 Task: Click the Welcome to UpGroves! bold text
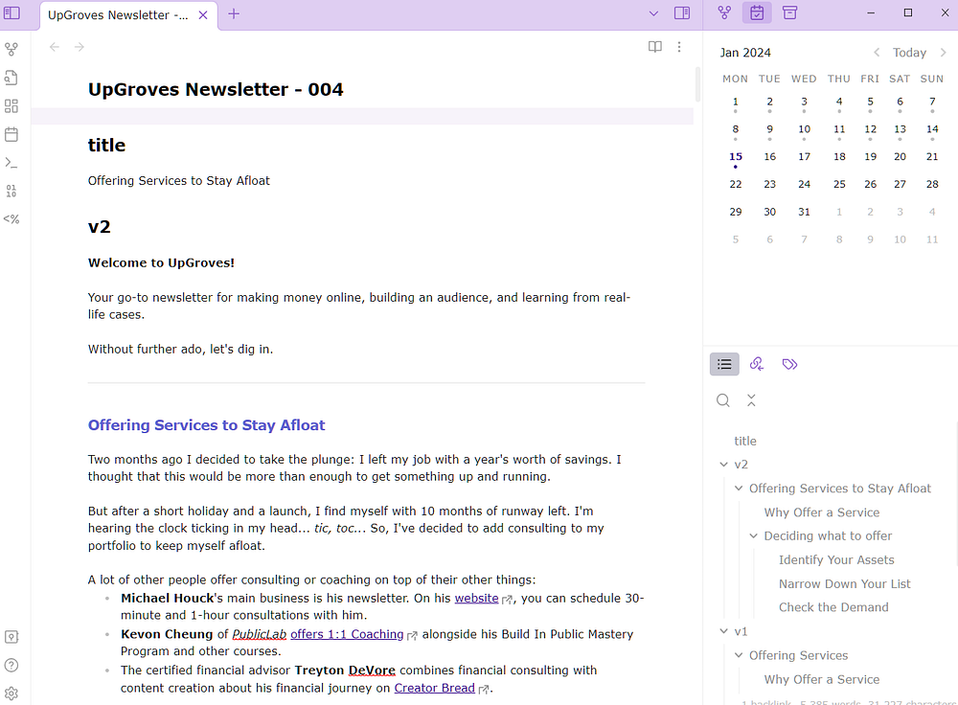[161, 262]
